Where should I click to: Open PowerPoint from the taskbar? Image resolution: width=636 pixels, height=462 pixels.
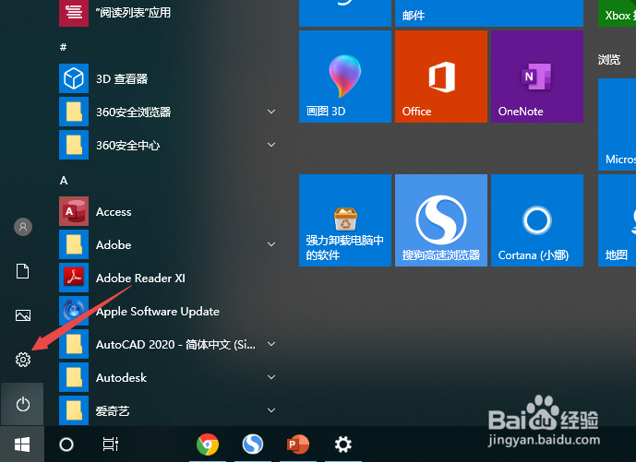[x=298, y=444]
